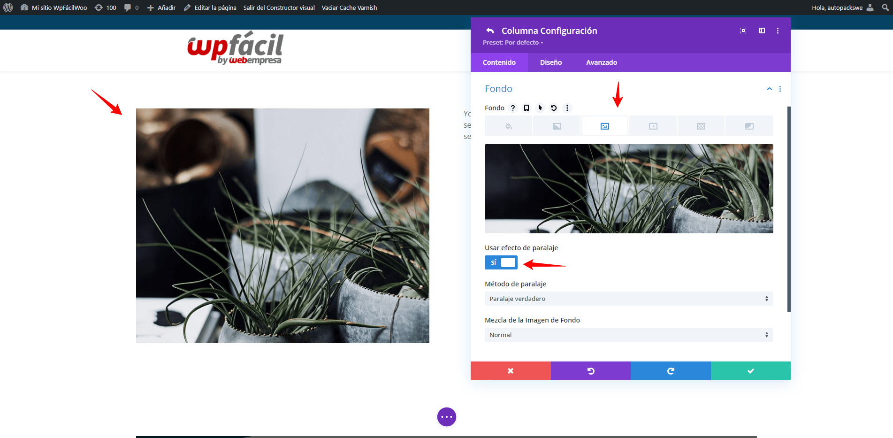Click the Fondo help question mark icon
The width and height of the screenshot is (893, 438).
(x=513, y=108)
